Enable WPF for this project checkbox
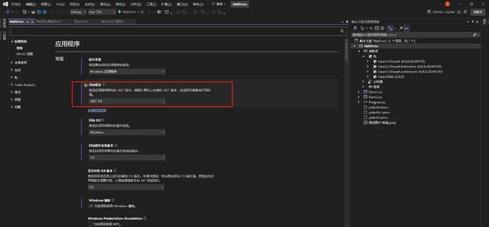 [x=90, y=224]
